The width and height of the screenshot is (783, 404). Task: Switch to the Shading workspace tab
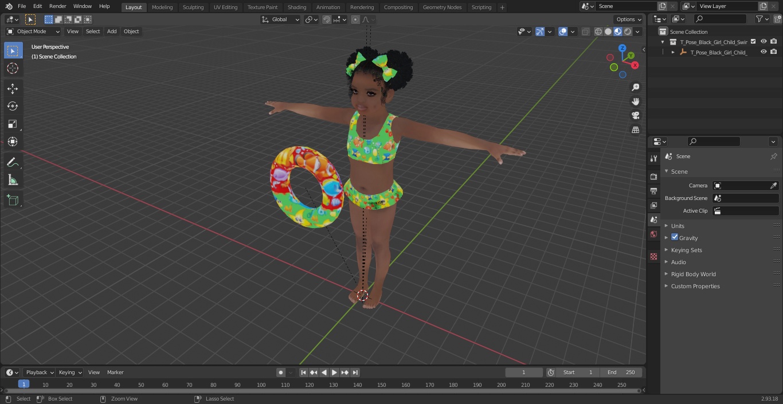coord(297,7)
